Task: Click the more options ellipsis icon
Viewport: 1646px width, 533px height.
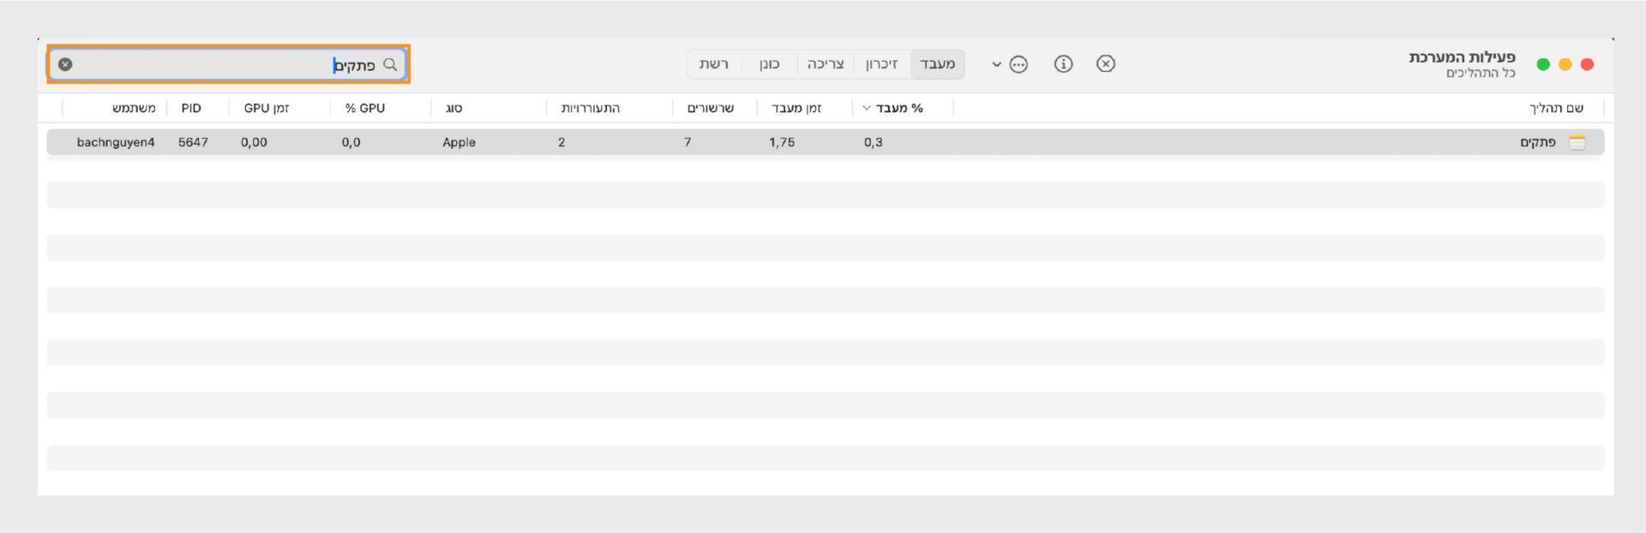Action: (x=1018, y=64)
